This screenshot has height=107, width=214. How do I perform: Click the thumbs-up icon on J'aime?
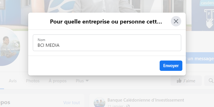tap(179, 81)
